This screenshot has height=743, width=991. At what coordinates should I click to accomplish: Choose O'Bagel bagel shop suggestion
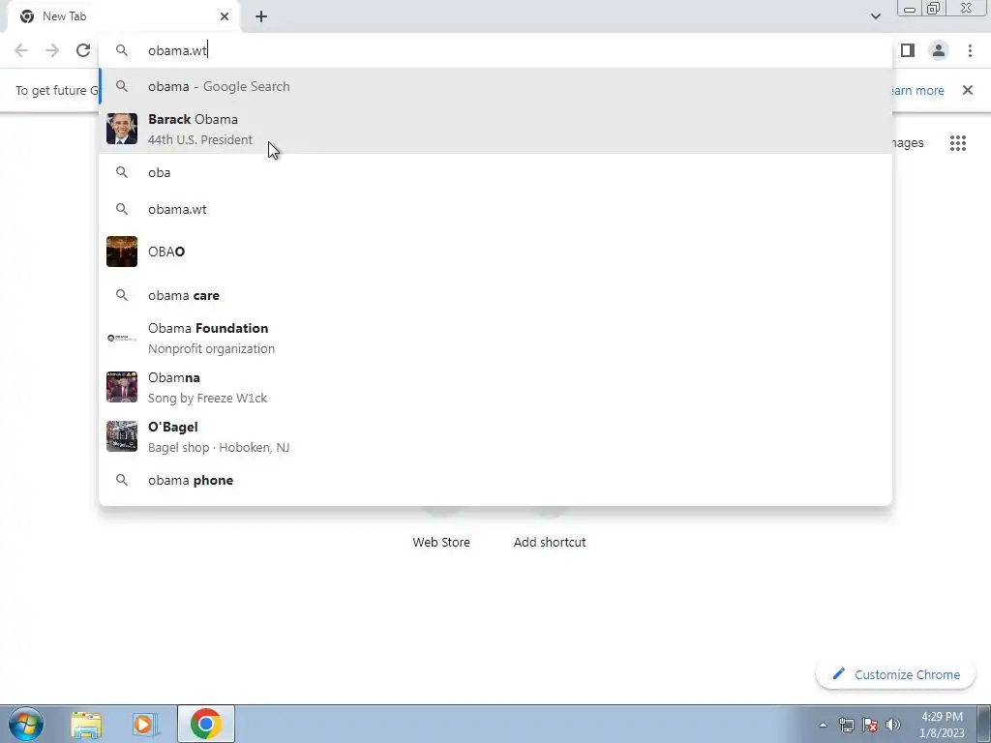(x=495, y=436)
